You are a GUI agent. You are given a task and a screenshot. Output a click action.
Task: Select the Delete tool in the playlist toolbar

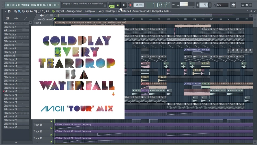pyautogui.click(x=23, y=11)
